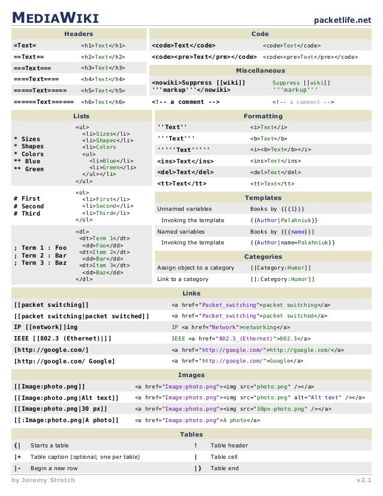Select the ======Text====== heading syntax

click(x=44, y=102)
